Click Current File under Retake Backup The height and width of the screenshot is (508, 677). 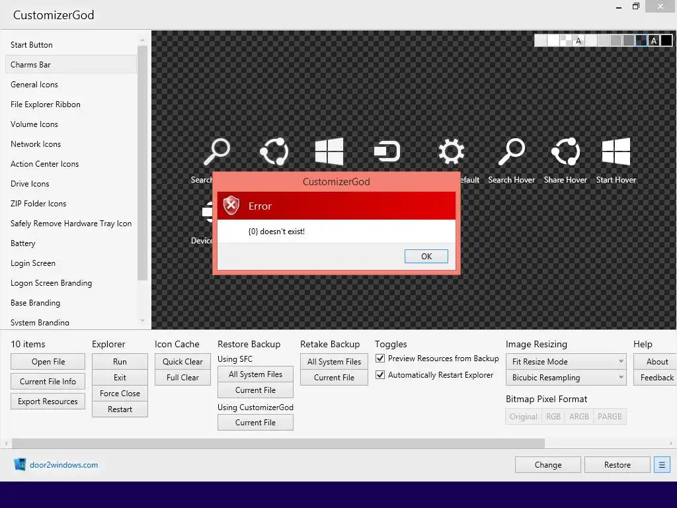coord(334,378)
